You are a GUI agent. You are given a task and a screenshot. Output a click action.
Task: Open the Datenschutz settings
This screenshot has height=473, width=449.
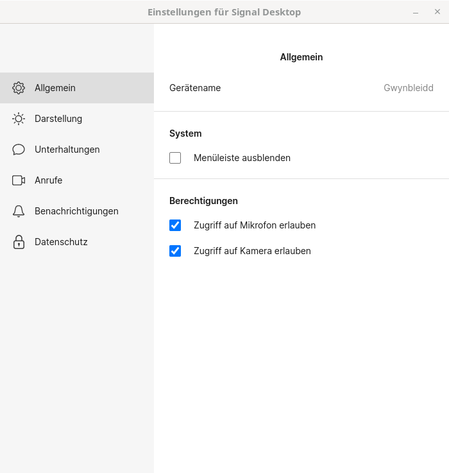tap(77, 241)
